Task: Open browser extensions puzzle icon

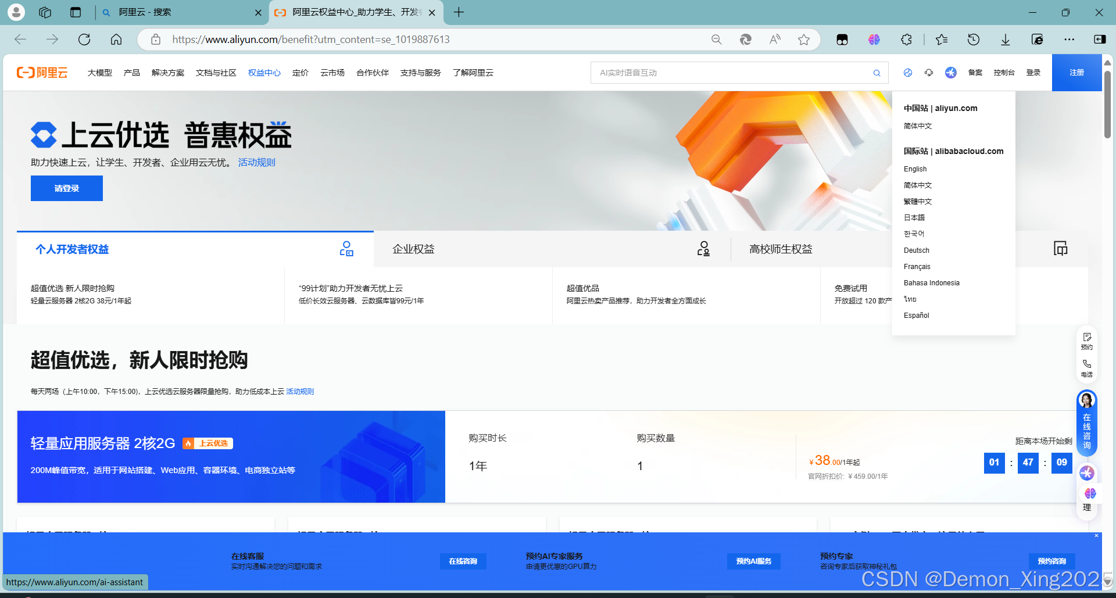Action: click(x=906, y=40)
